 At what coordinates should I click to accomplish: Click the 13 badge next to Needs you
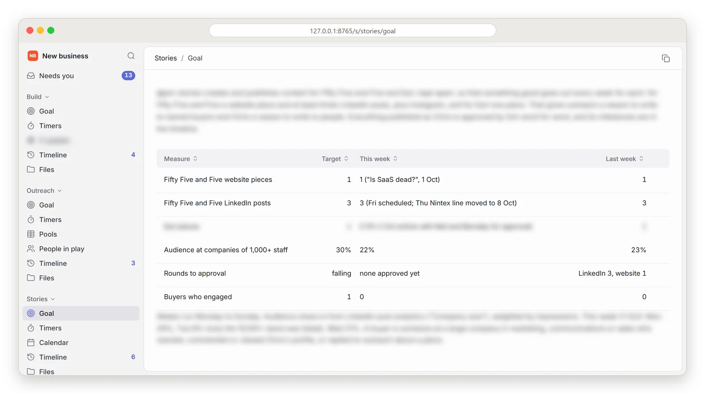click(128, 76)
